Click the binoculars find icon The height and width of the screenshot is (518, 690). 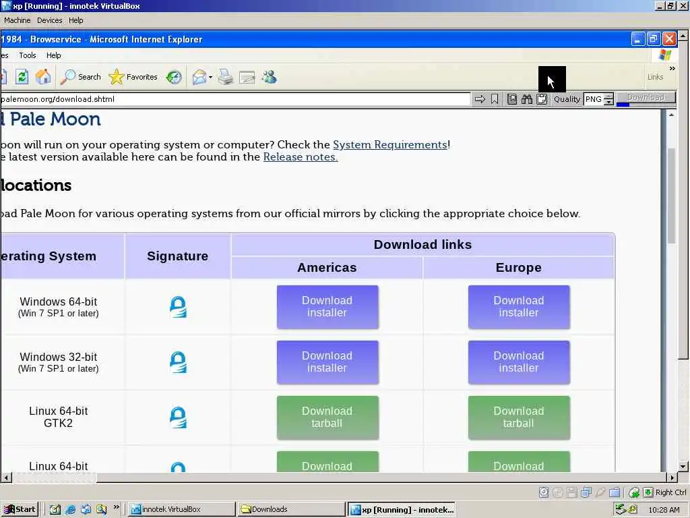(x=527, y=99)
